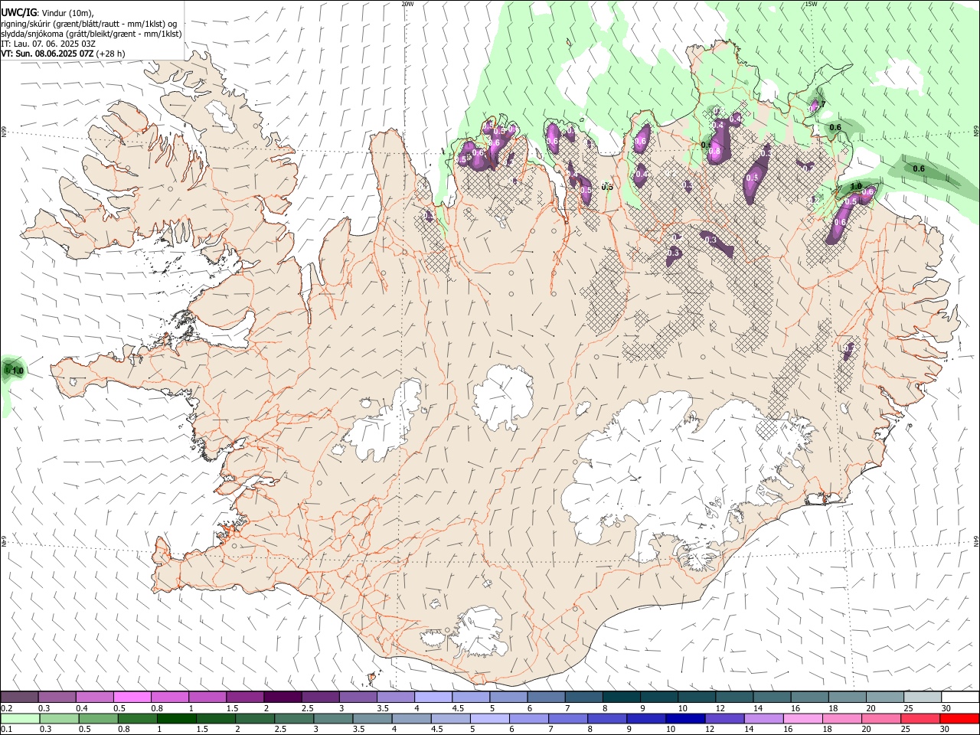
Task: Click the '15W' longitude label
Action: pyautogui.click(x=811, y=4)
